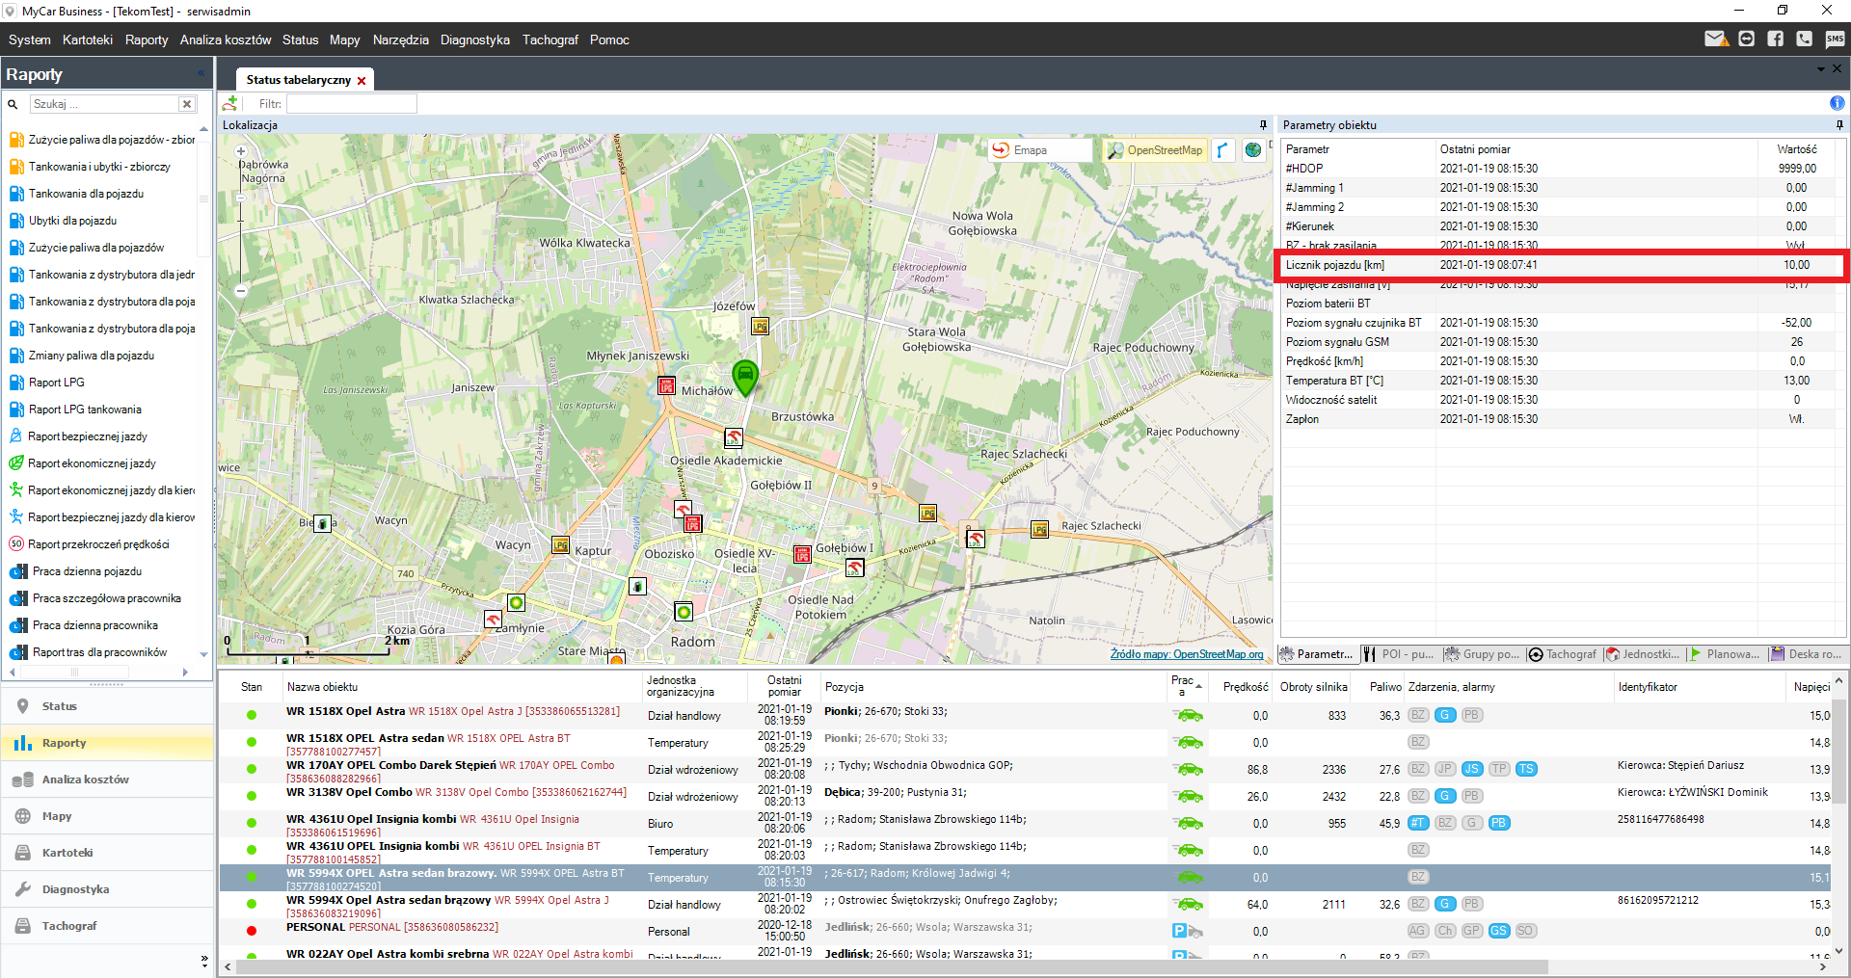
Task: Click the phone call icon in the header
Action: (x=1804, y=40)
